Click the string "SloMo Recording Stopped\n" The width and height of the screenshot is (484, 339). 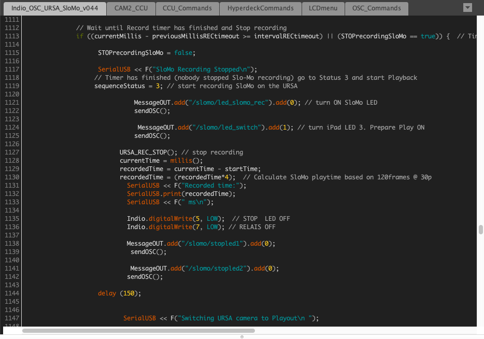tap(201, 69)
